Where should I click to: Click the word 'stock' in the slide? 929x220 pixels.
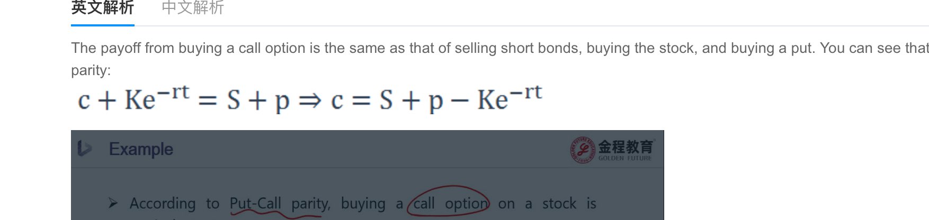point(559,203)
